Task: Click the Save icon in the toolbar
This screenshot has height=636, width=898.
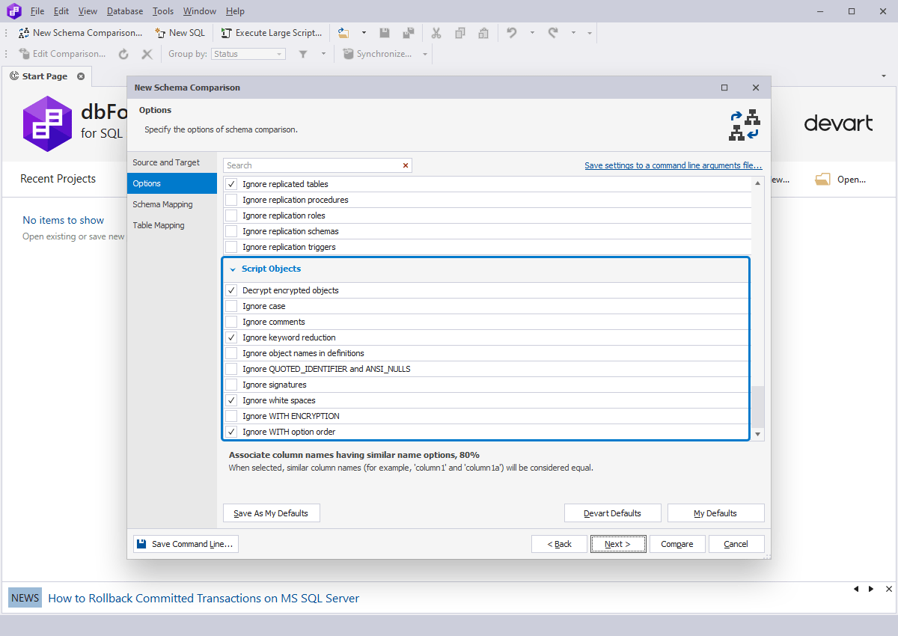Action: tap(385, 33)
